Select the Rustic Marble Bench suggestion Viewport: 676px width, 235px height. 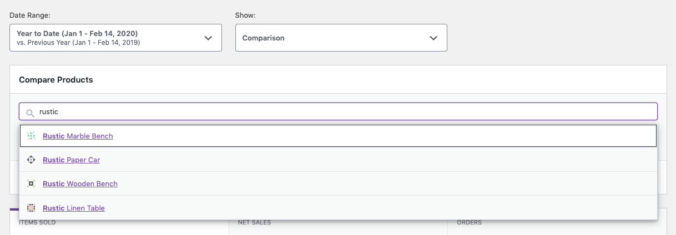78,136
